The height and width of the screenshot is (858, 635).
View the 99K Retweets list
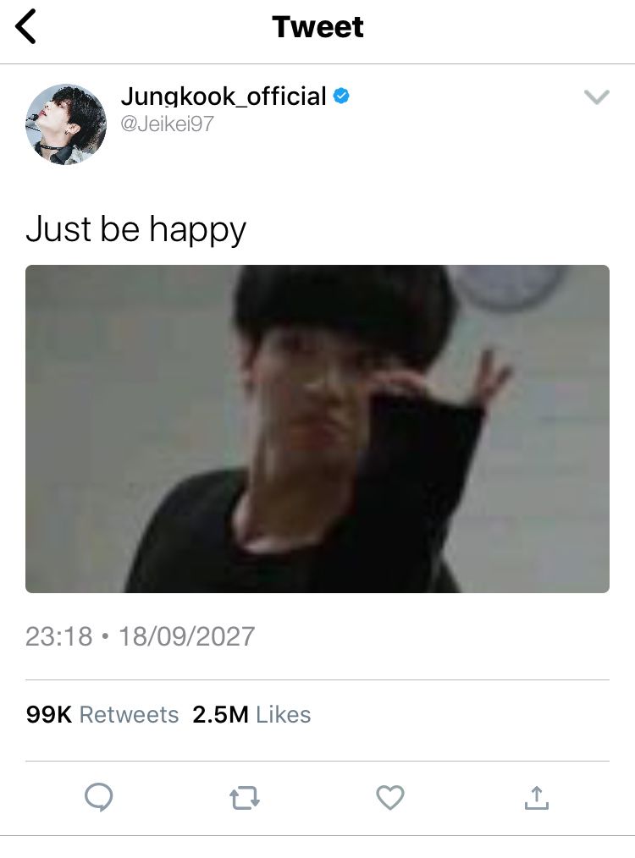(102, 715)
